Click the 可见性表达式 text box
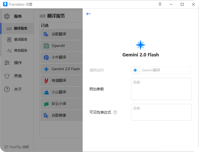This screenshot has width=199, height=152. [161, 112]
